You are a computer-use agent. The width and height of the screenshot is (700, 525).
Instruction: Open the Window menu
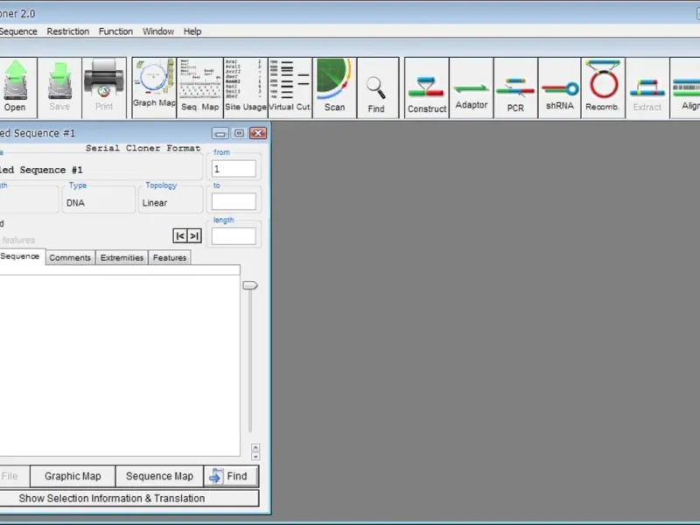point(158,31)
